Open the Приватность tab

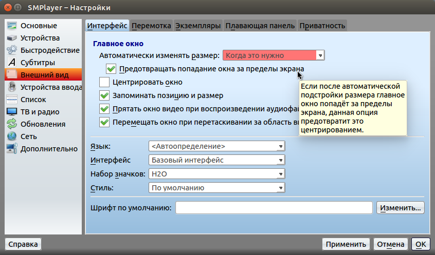322,26
